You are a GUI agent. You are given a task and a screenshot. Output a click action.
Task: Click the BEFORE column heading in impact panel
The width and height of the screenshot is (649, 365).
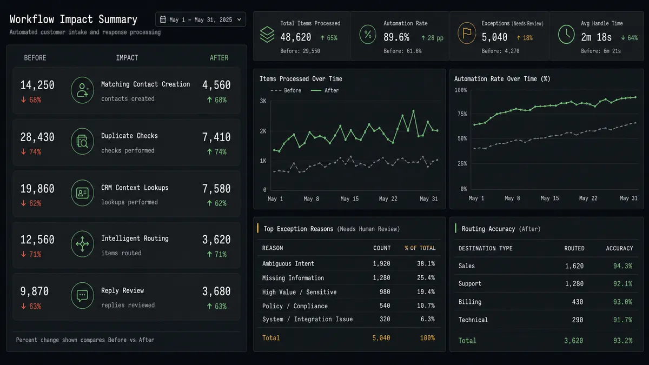(x=35, y=58)
